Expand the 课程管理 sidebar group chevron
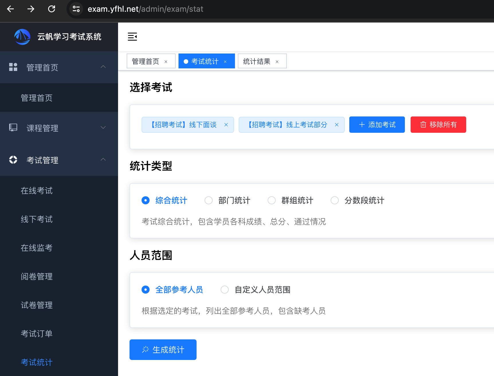Viewport: 494px width, 376px height. coord(103,128)
